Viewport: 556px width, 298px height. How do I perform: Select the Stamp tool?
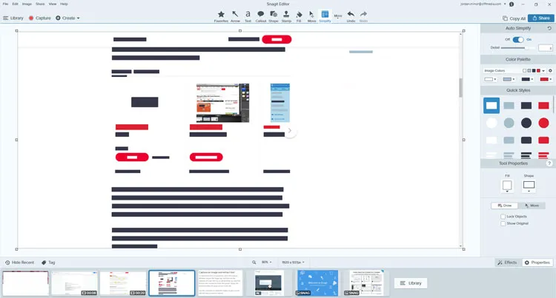[x=286, y=16]
